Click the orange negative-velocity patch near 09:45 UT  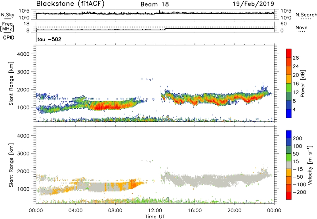click(133, 183)
